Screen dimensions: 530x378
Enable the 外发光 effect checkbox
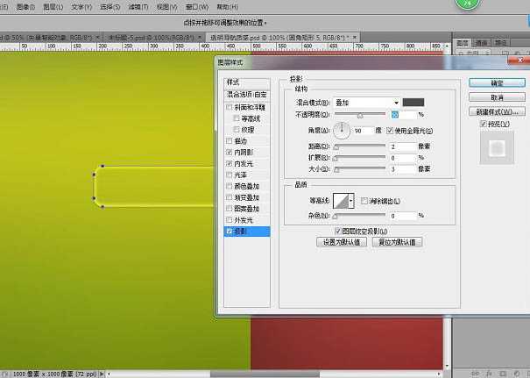tap(229, 220)
